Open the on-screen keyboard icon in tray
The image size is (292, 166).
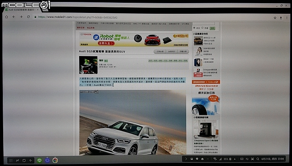(x=242, y=159)
